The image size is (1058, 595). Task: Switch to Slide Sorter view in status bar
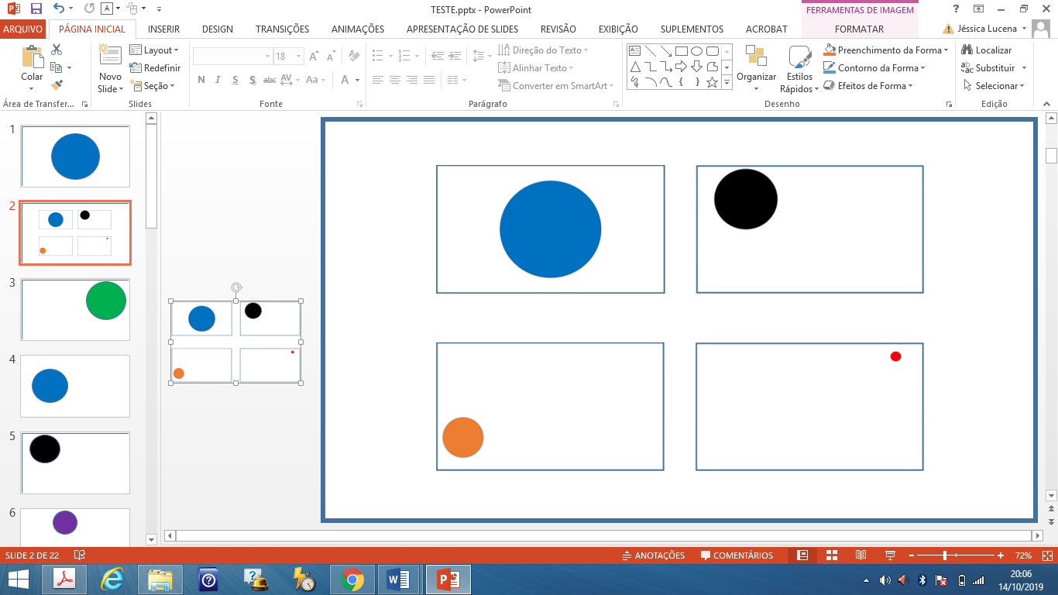832,555
